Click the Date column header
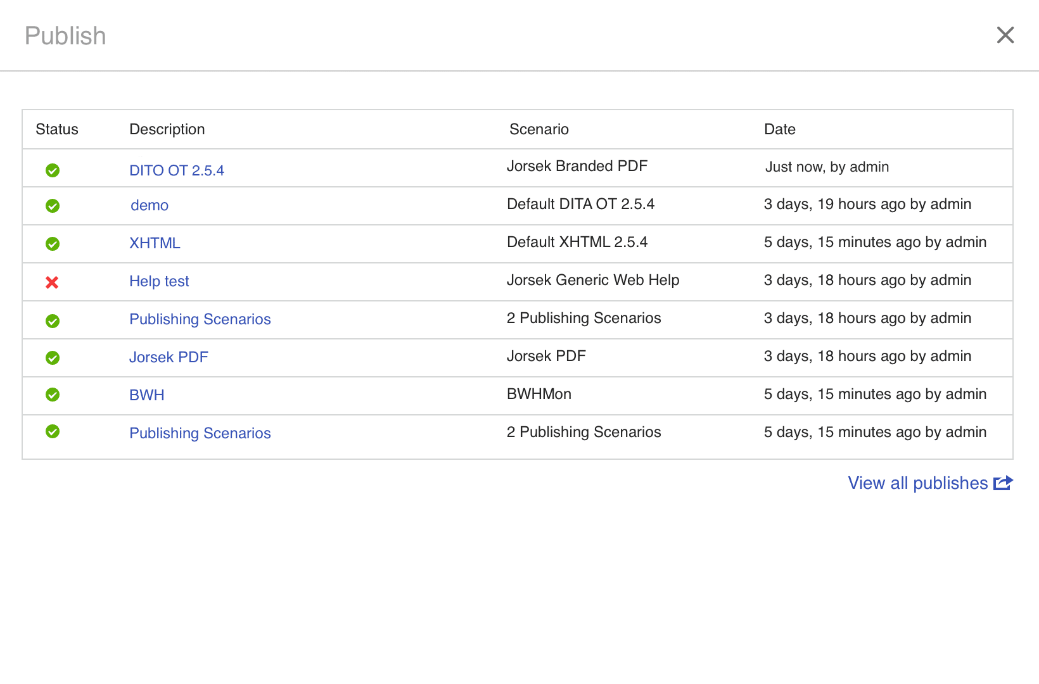Viewport: 1039px width, 684px height. pyautogui.click(x=780, y=129)
